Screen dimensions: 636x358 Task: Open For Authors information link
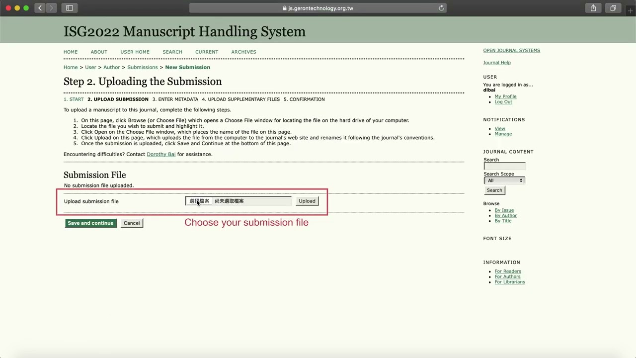coord(507,277)
